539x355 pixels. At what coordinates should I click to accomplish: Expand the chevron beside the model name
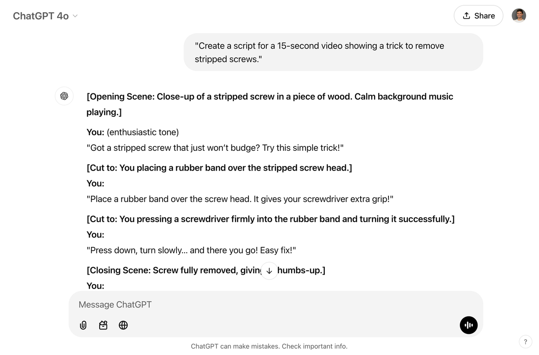[75, 16]
